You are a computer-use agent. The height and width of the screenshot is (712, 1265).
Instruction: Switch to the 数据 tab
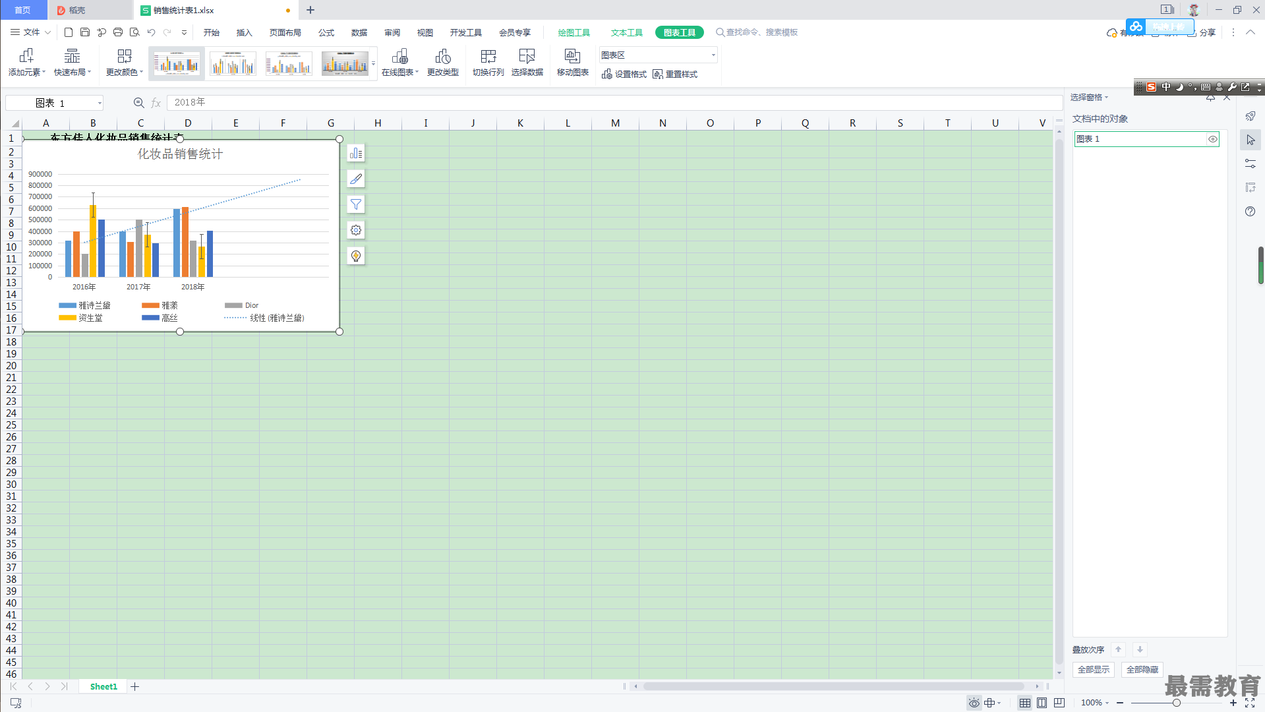coord(359,32)
